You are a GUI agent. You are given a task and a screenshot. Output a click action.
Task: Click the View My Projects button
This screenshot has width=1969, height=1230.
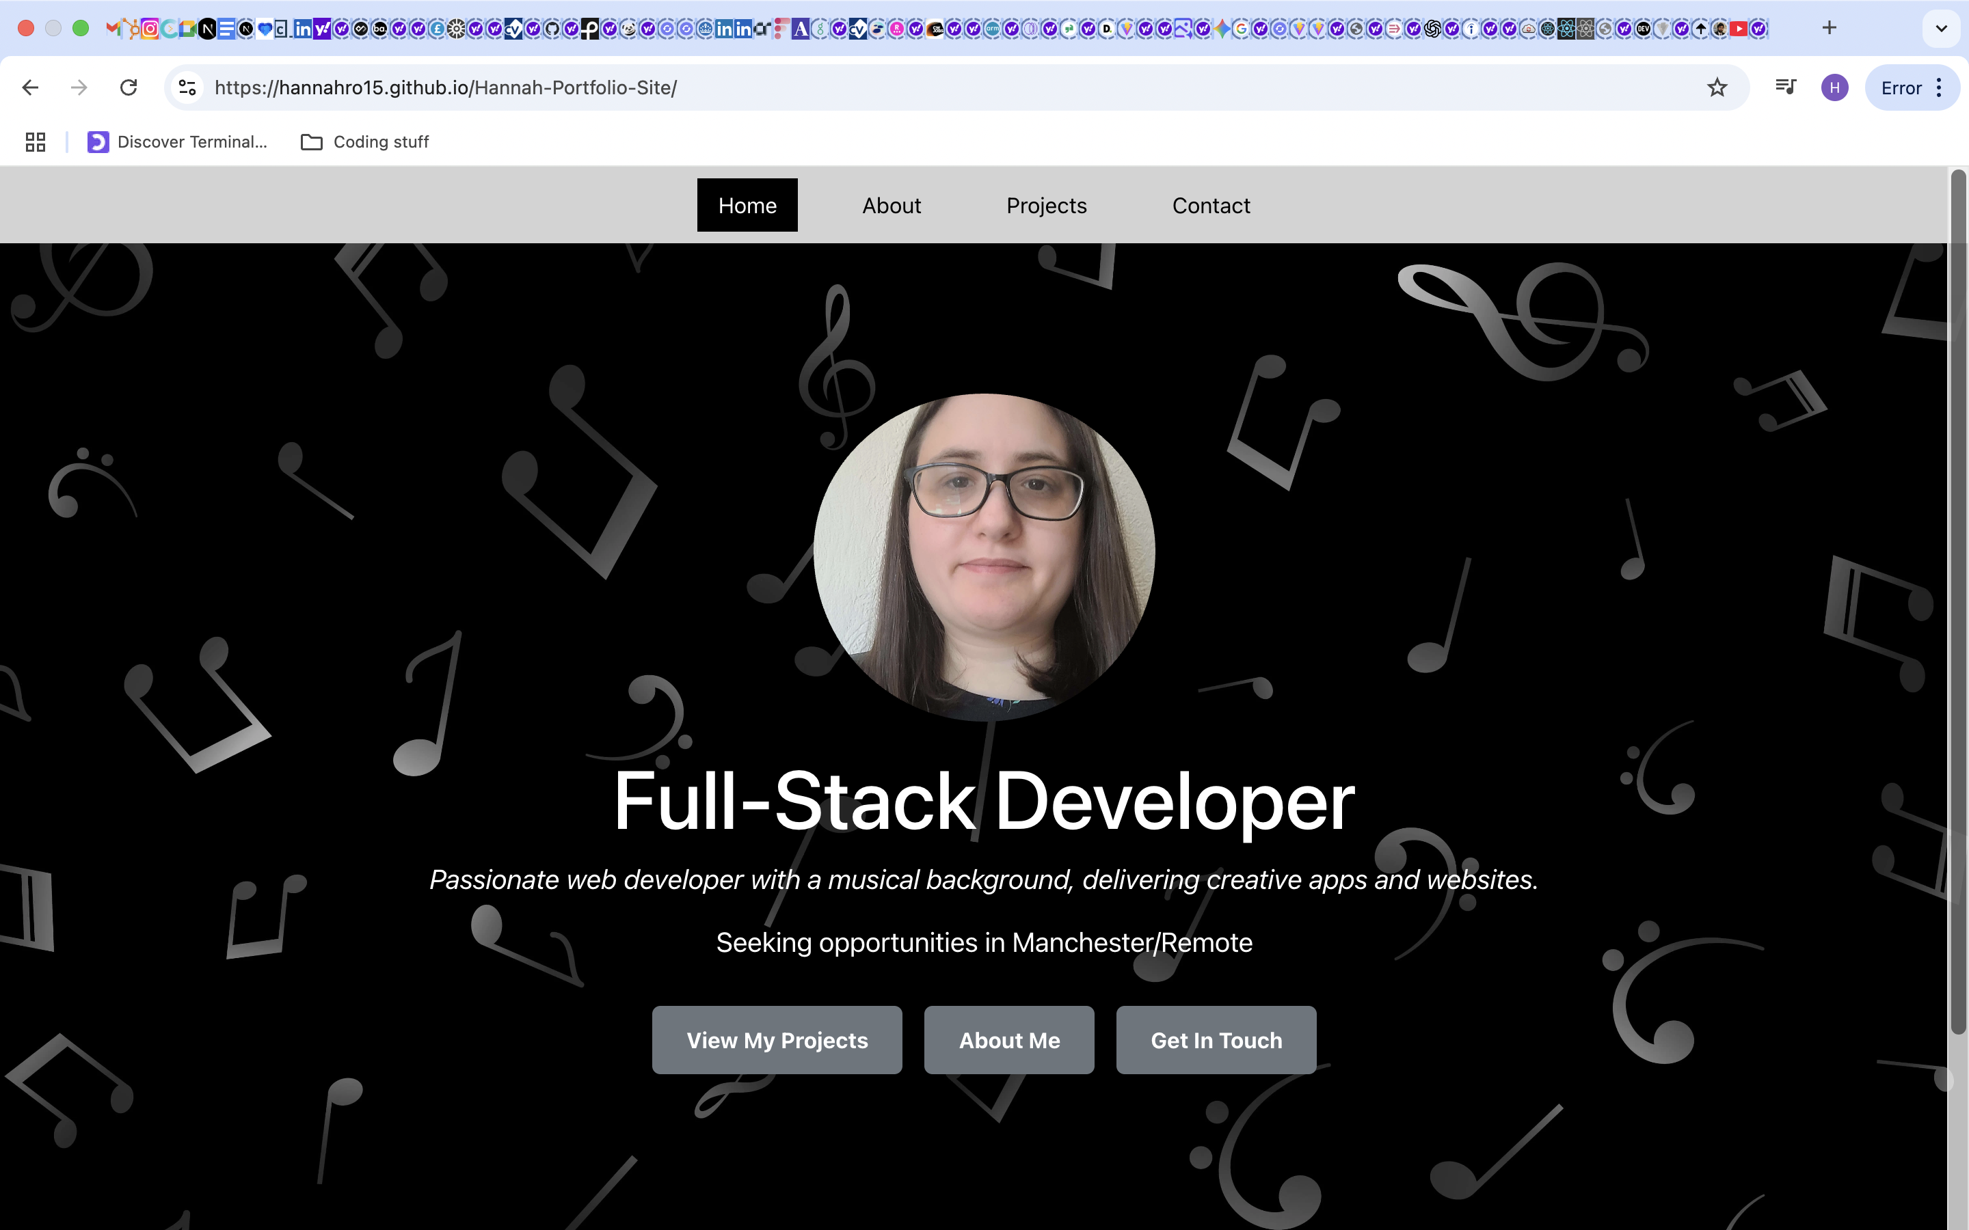tap(777, 1041)
